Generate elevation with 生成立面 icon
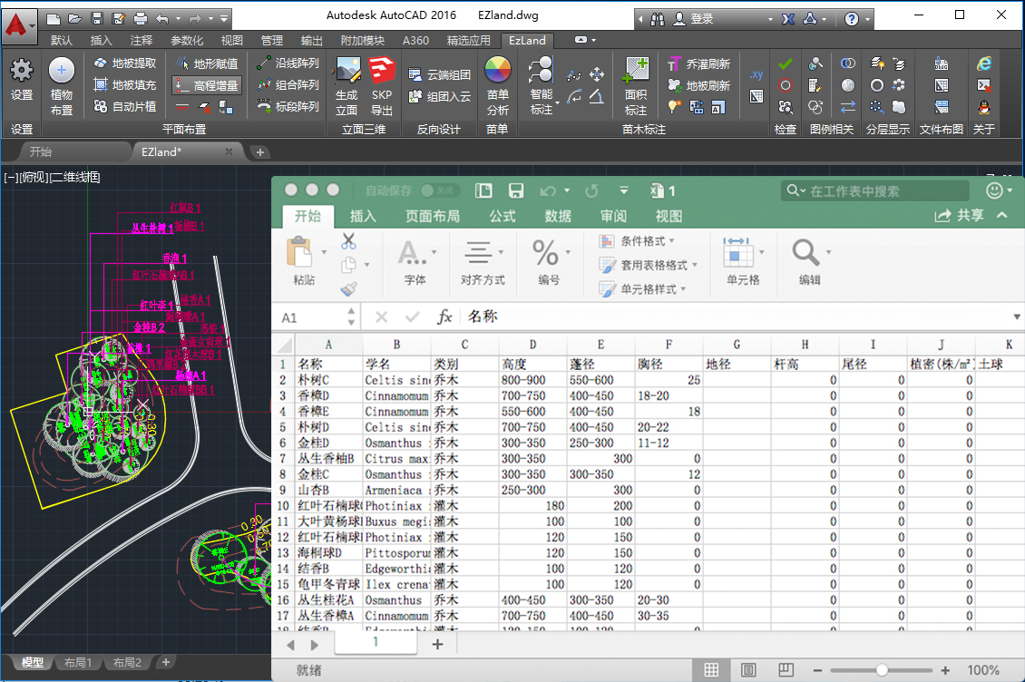Screen dimensions: 1025x682 347,85
